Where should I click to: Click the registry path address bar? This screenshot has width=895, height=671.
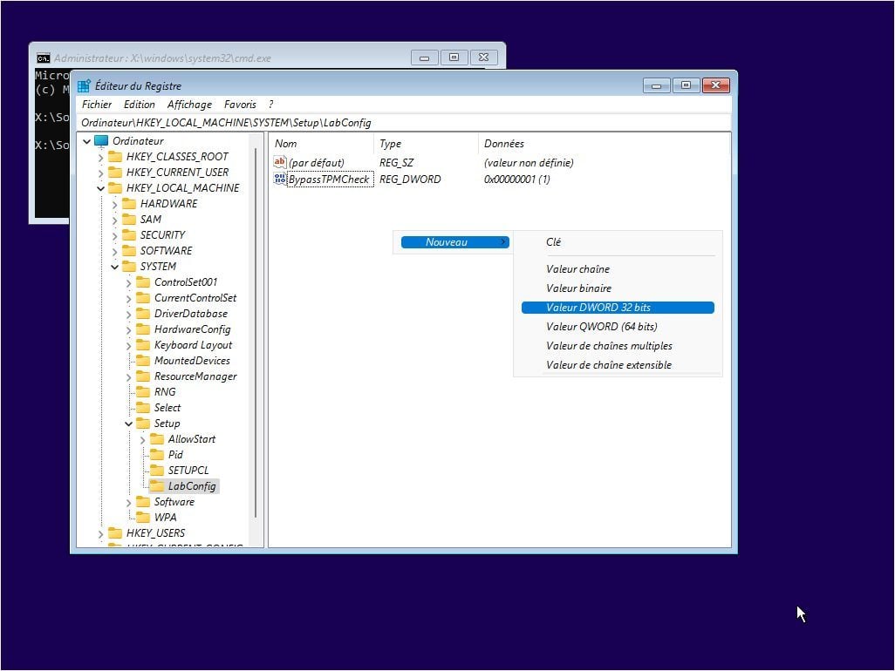click(x=405, y=123)
